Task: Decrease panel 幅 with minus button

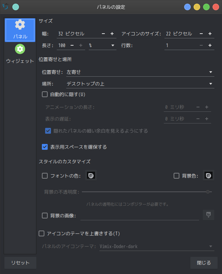Action: pyautogui.click(x=103, y=34)
